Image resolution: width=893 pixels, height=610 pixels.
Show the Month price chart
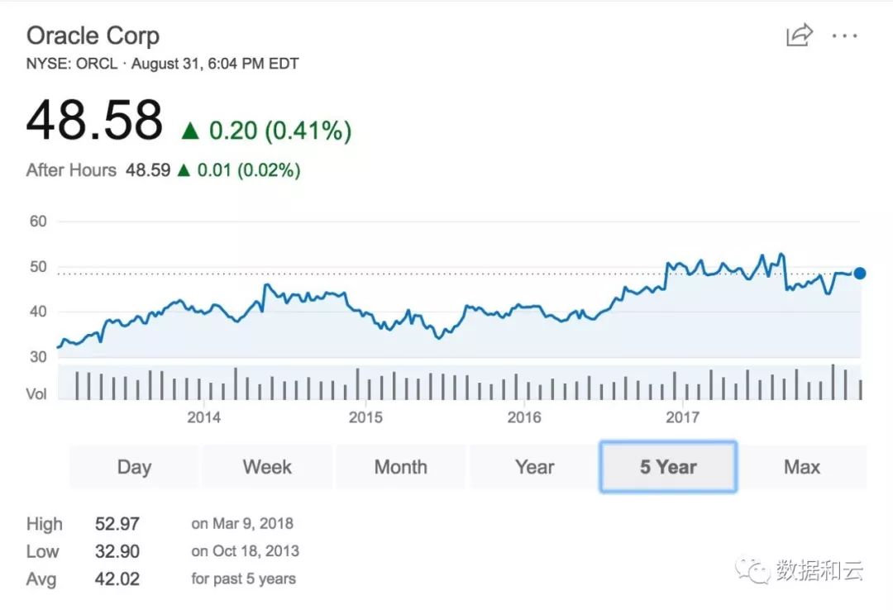pyautogui.click(x=401, y=467)
